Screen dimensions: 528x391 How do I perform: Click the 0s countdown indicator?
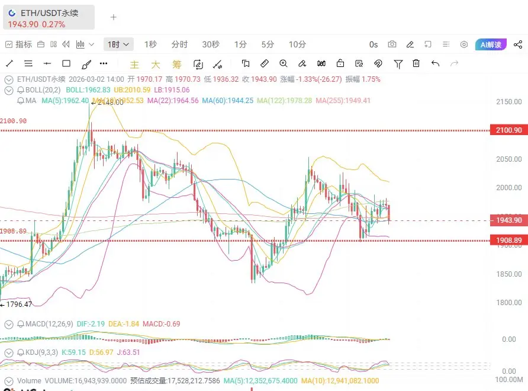[374, 44]
